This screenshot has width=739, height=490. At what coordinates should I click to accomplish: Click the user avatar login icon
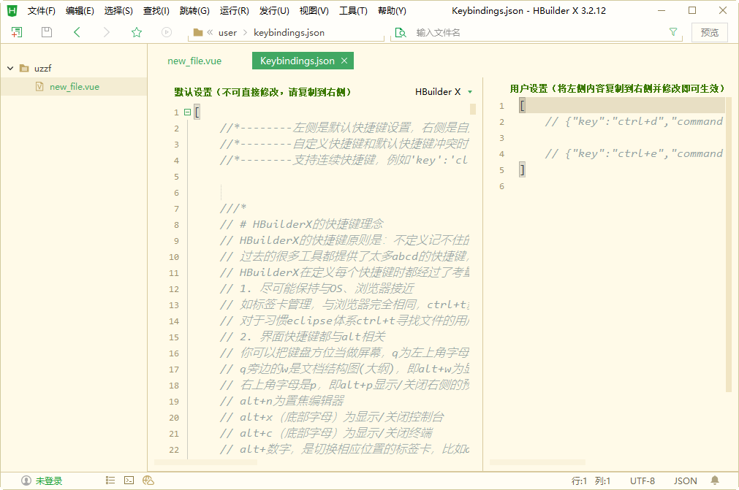26,481
